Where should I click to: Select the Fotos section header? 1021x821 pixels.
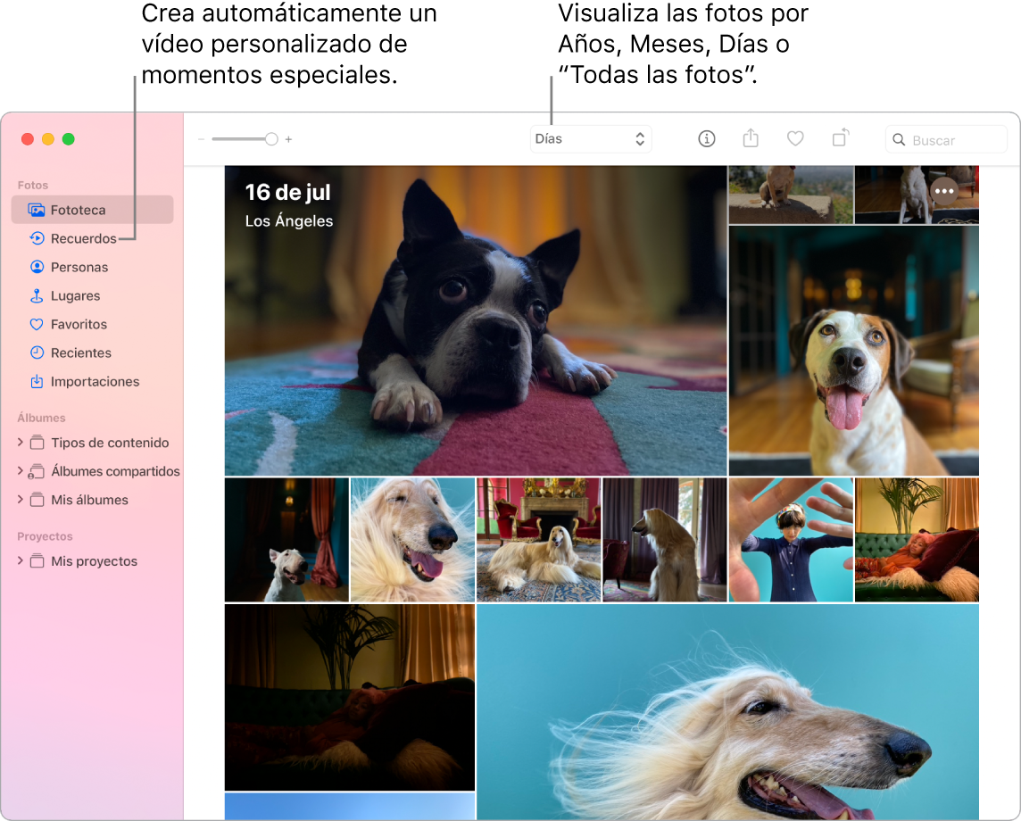coord(33,185)
